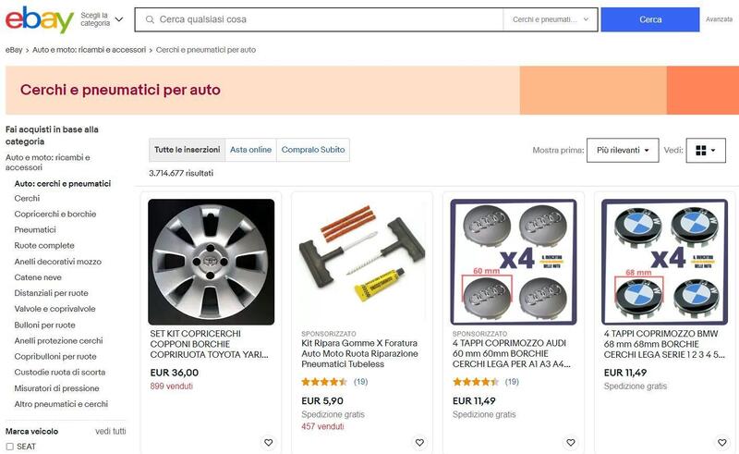Image resolution: width=739 pixels, height=454 pixels.
Task: Select the Compralo Subito tab
Action: tap(313, 150)
